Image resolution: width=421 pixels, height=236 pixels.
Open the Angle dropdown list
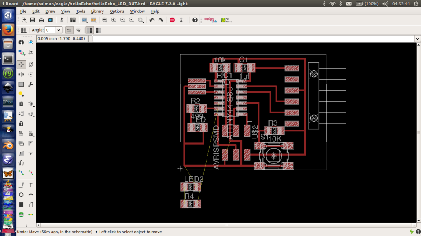pos(59,30)
